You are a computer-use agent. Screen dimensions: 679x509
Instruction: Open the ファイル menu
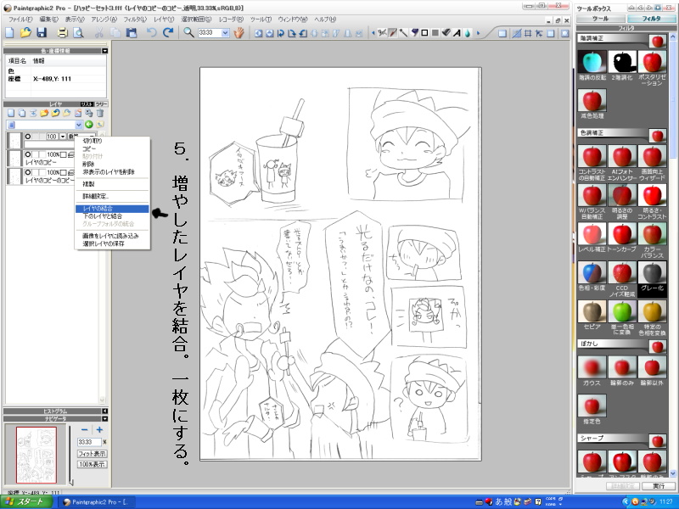click(x=20, y=20)
